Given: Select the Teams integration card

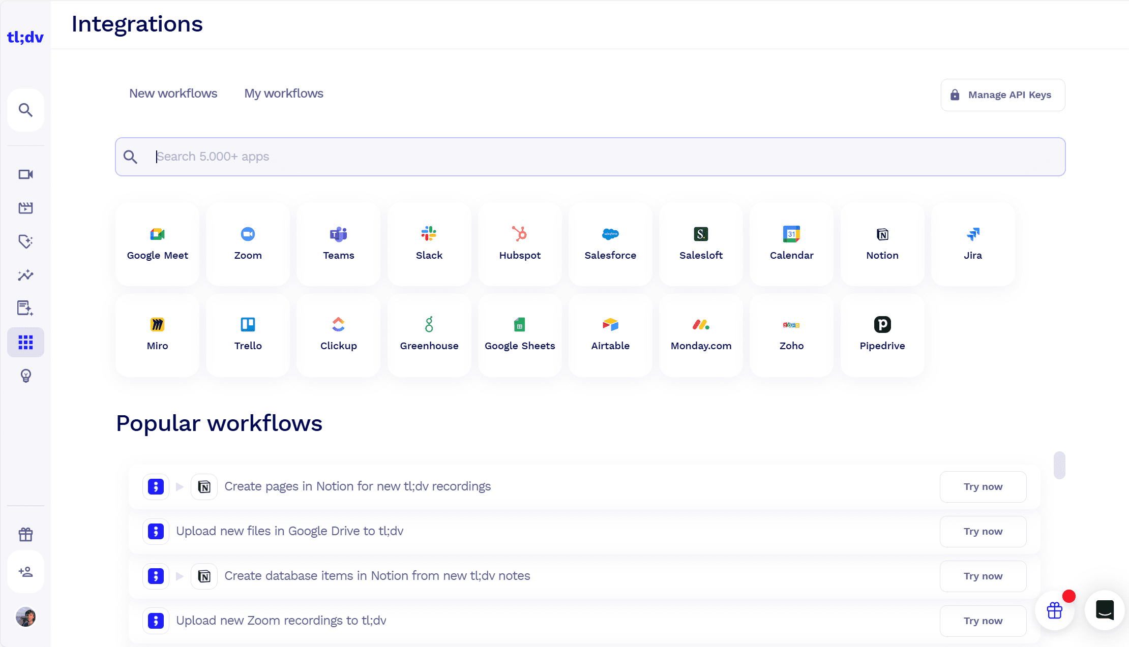Looking at the screenshot, I should [339, 244].
